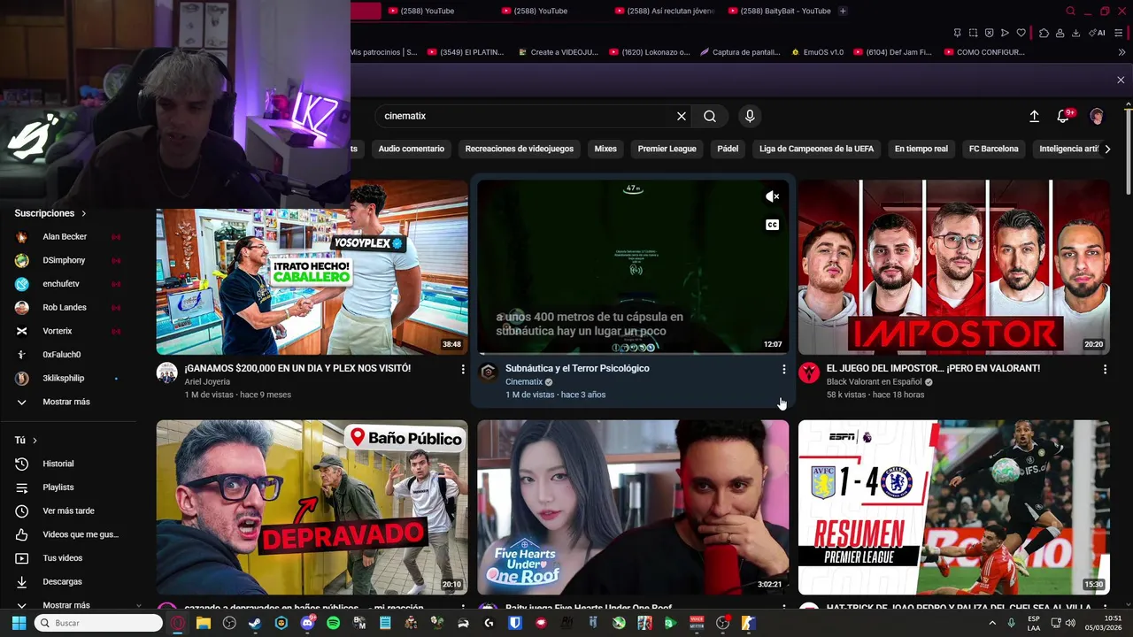This screenshot has height=637, width=1133.
Task: Open Videos que me gus... liked list
Action: (80, 534)
